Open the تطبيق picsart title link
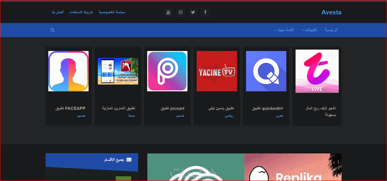 pyautogui.click(x=173, y=108)
